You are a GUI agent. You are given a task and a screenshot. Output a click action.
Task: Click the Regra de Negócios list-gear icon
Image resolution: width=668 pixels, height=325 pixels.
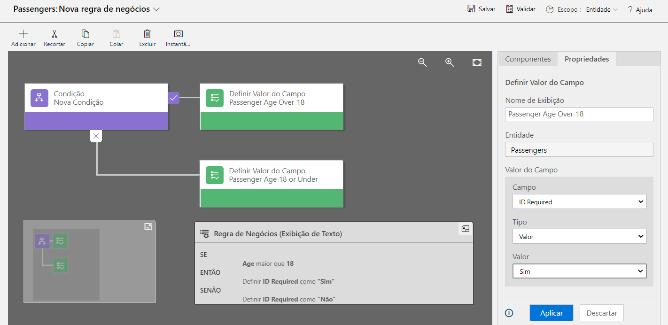(x=204, y=233)
